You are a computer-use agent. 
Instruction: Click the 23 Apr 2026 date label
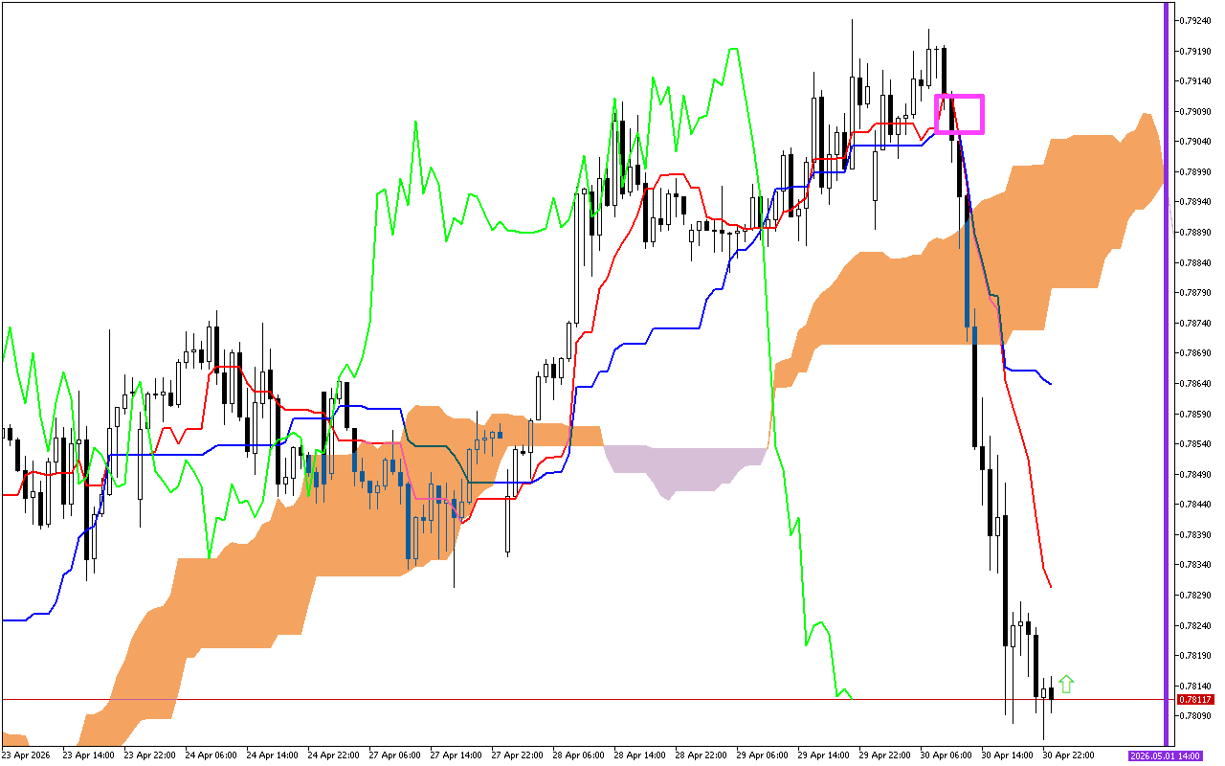click(x=27, y=755)
